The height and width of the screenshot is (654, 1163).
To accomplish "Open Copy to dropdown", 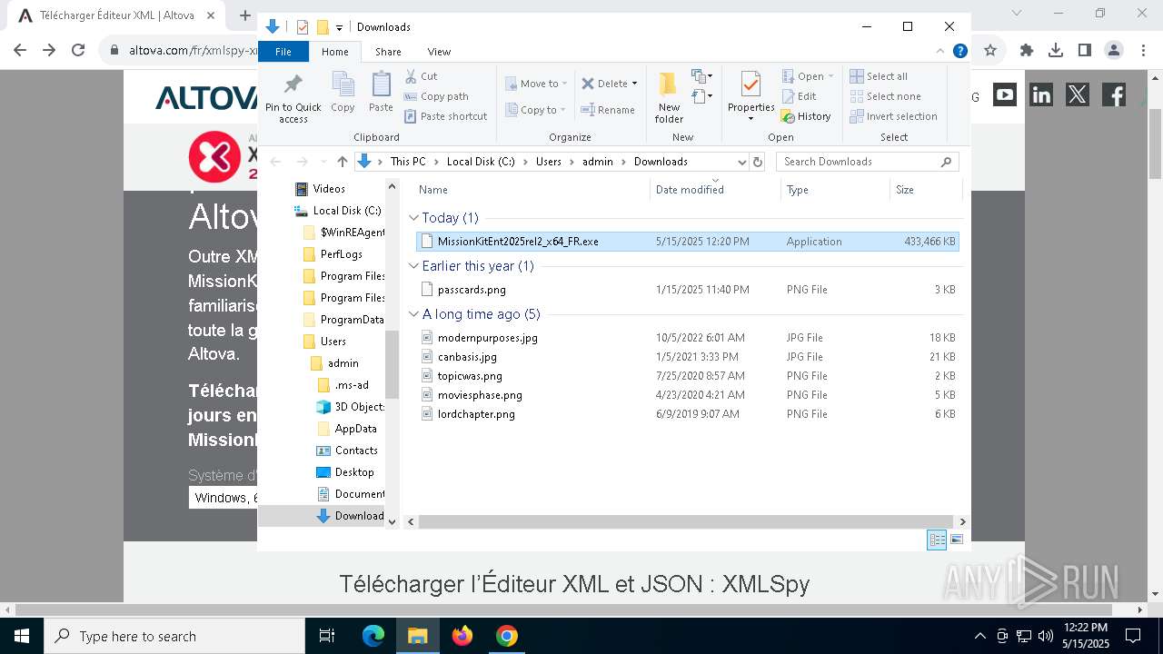I will pyautogui.click(x=537, y=110).
